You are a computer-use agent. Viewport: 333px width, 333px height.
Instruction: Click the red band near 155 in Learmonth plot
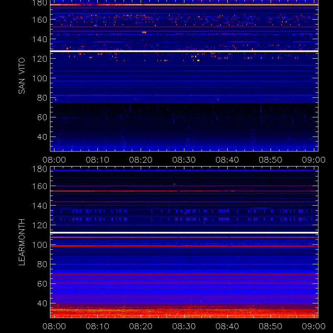tap(184, 191)
